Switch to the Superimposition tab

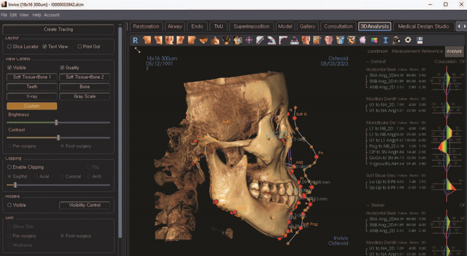(251, 27)
